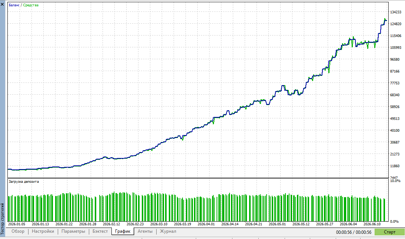Image resolution: width=405 pixels, height=239 pixels.
Task: Select the График tab
Action: [x=123, y=231]
